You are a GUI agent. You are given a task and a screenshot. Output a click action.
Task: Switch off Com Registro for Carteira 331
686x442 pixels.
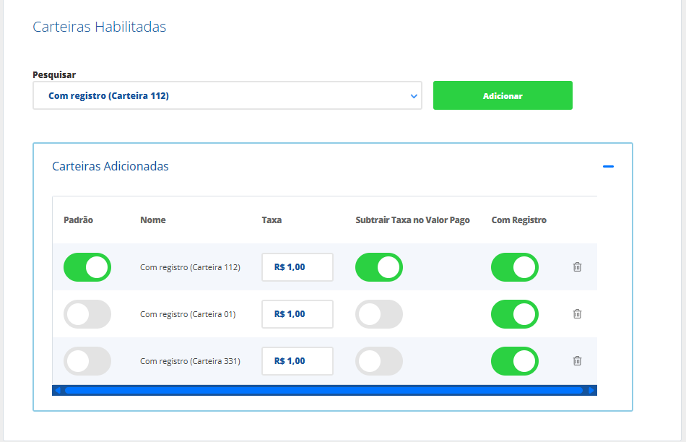click(x=515, y=361)
